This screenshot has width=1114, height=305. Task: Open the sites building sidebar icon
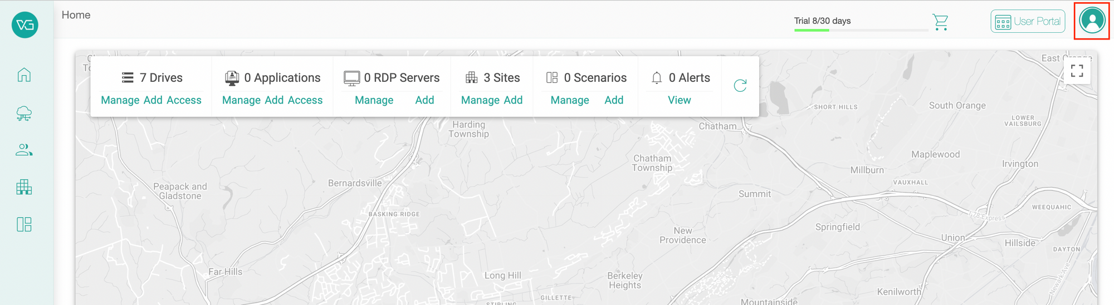pos(24,187)
